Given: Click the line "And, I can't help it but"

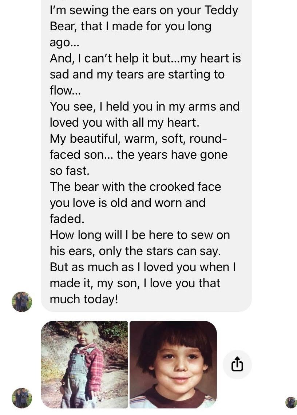Looking at the screenshot, I should [145, 58].
